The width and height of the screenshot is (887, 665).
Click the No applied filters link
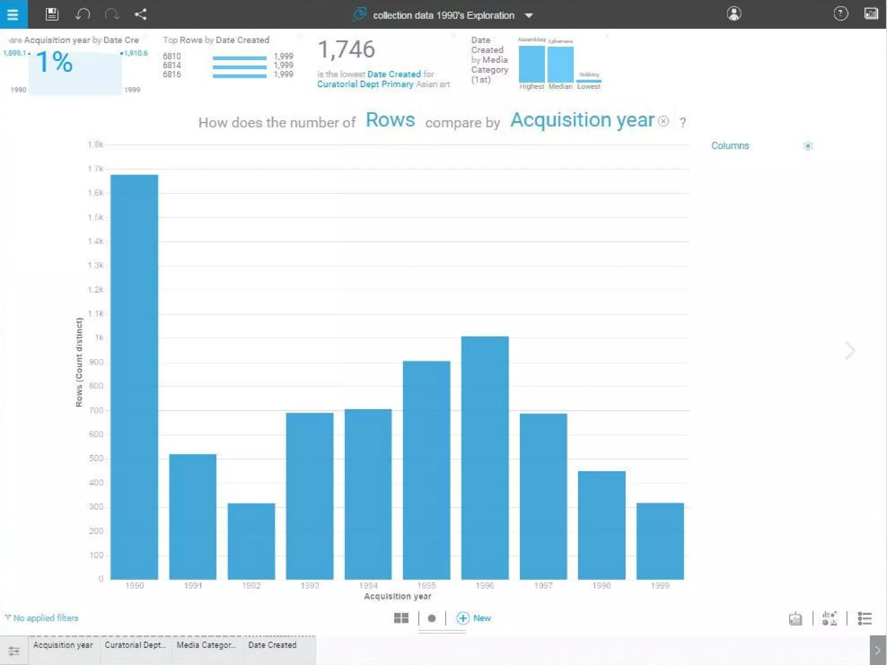(45, 618)
